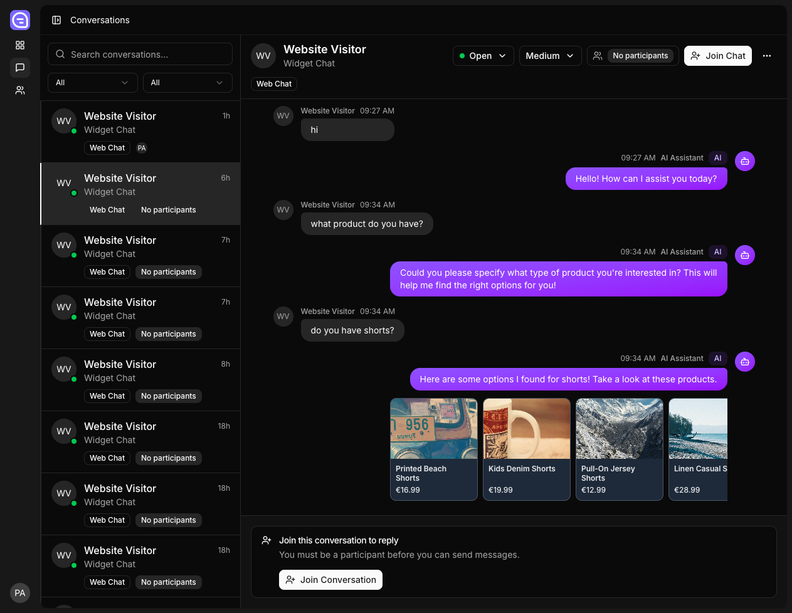
Task: Select the conversations chat bubble sidebar icon
Action: pyautogui.click(x=19, y=68)
